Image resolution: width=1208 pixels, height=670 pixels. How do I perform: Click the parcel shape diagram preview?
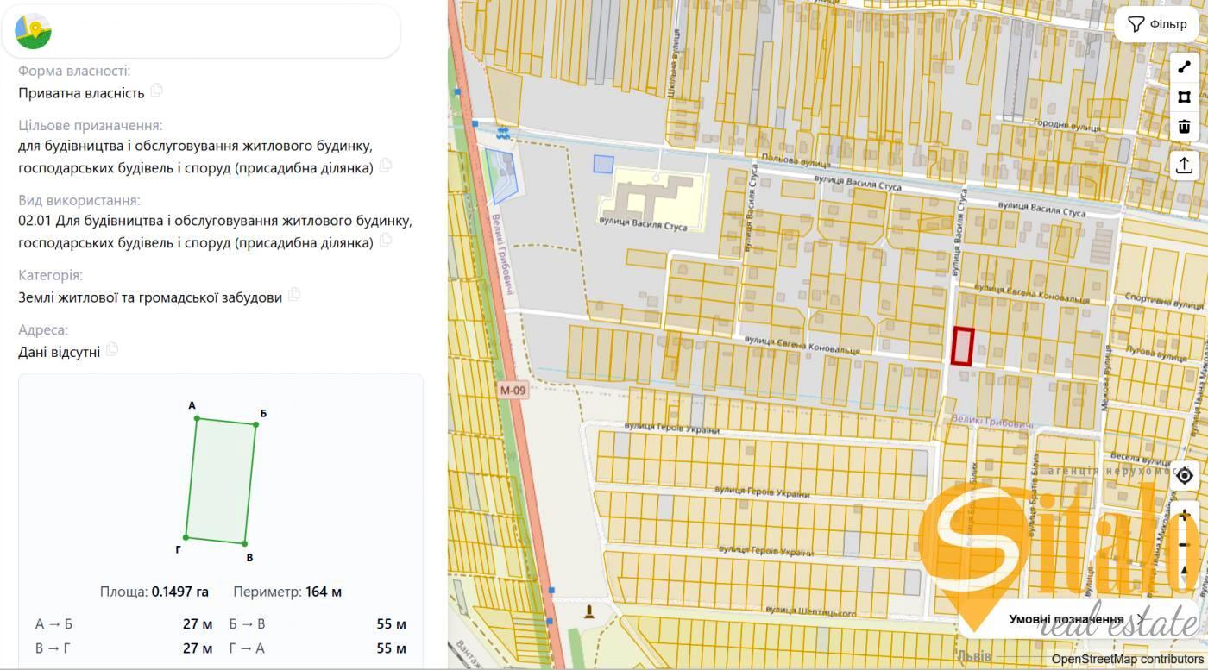tap(221, 481)
